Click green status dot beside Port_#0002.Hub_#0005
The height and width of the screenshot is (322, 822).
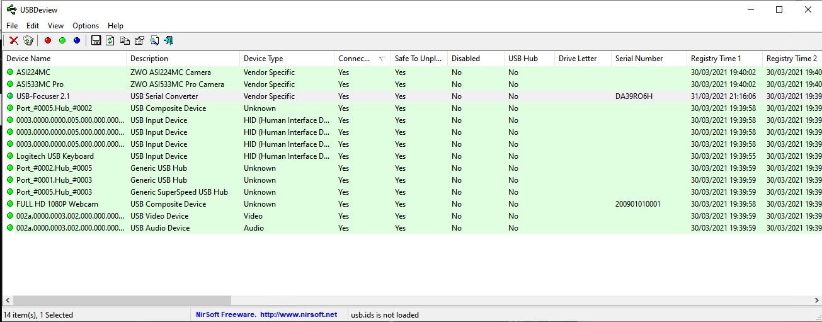[x=10, y=168]
